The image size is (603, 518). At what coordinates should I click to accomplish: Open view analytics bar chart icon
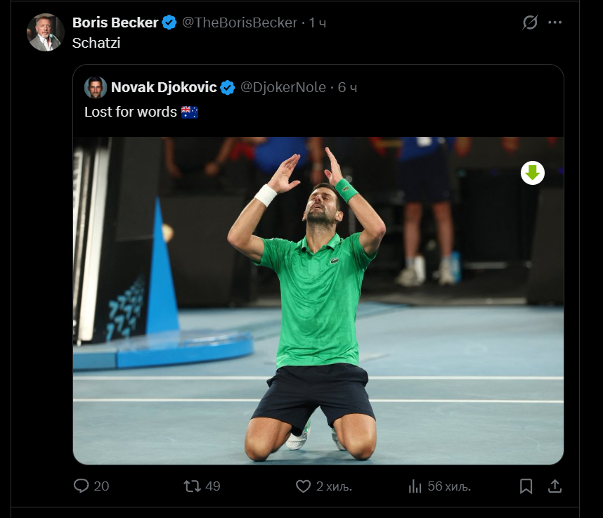pos(415,486)
